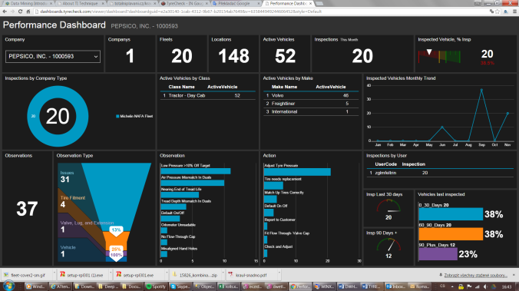The height and width of the screenshot is (291, 519).
Task: Open the Company dropdown PEPSICO, INC.
Action: pos(53,57)
